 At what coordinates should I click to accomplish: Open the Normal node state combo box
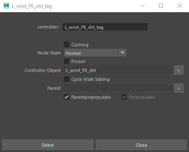[x=95, y=53]
